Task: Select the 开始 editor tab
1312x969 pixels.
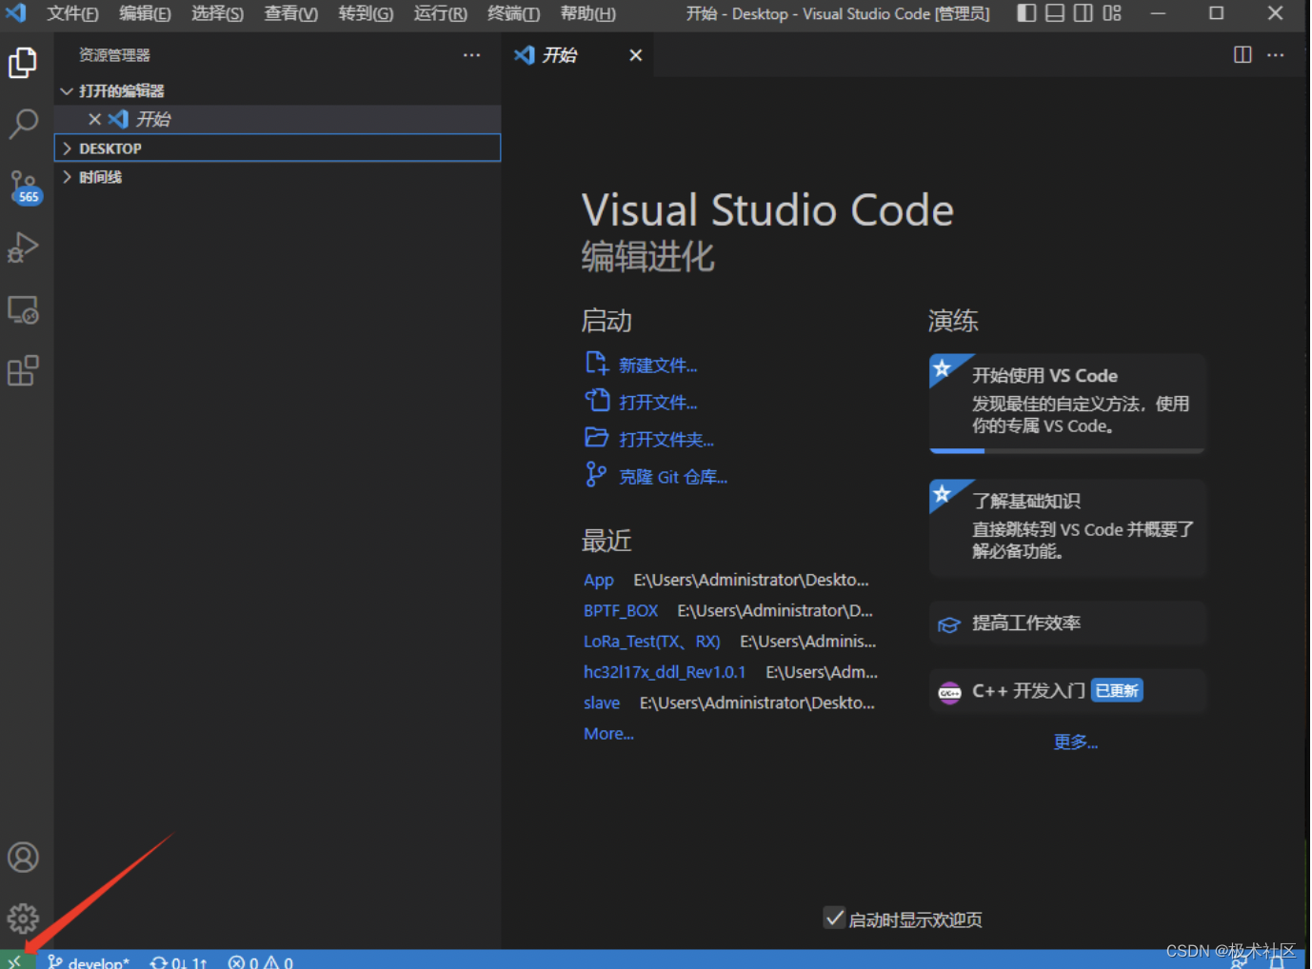Action: (579, 55)
